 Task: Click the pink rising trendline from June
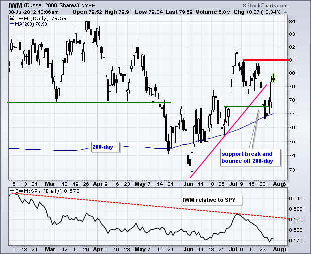pos(229,131)
